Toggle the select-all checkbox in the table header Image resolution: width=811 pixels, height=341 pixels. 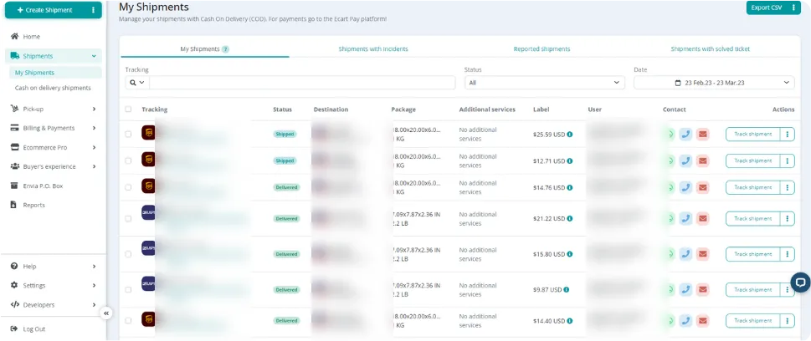128,109
